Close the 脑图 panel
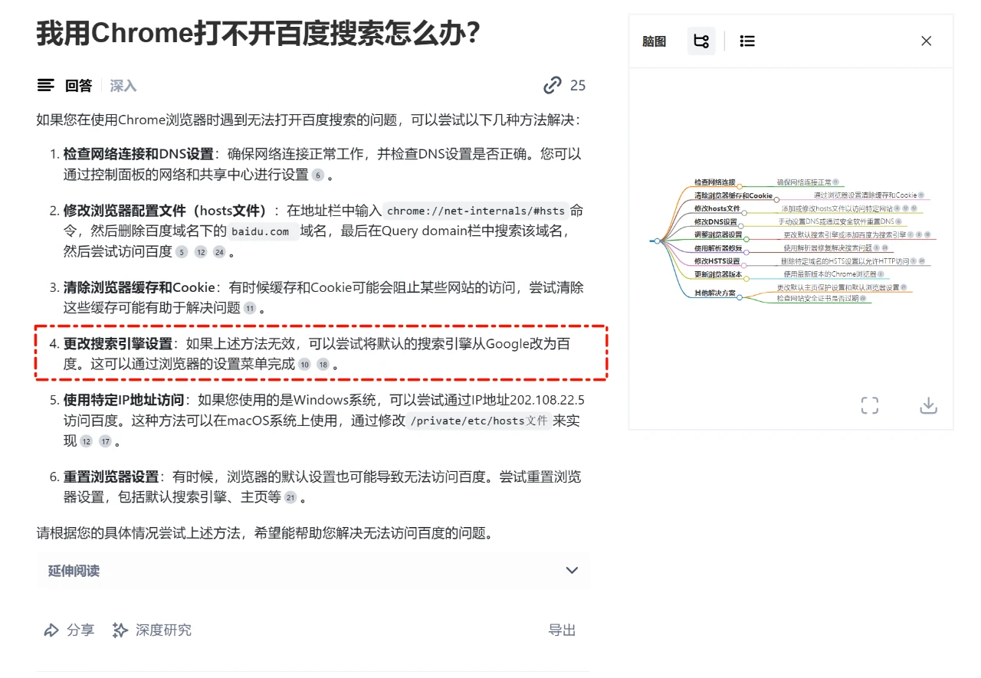981x678 pixels. 927,41
